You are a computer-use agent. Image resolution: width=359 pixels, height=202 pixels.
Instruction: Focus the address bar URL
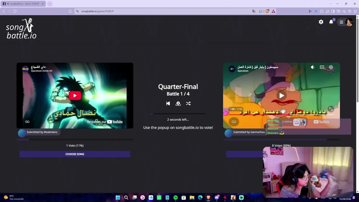[98, 11]
